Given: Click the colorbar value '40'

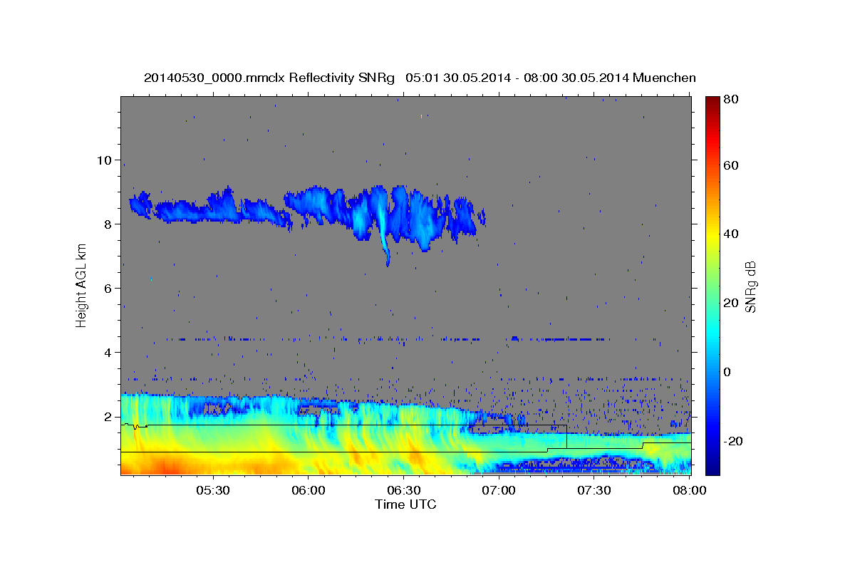Looking at the screenshot, I should pos(731,234).
